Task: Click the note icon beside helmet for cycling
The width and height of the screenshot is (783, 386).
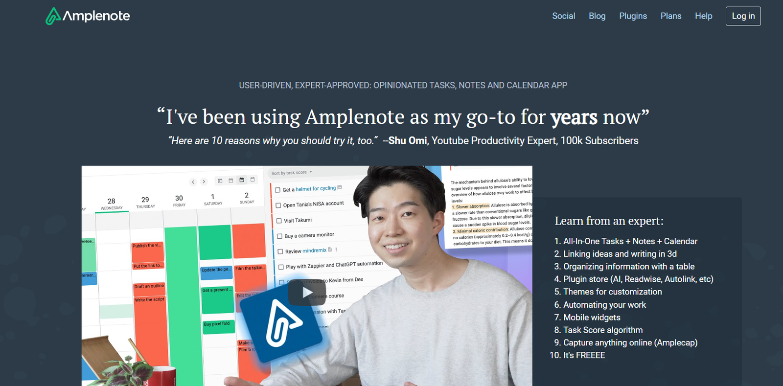Action: tap(340, 187)
